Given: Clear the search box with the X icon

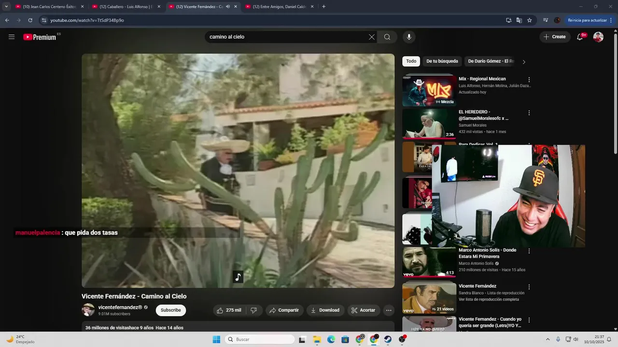Looking at the screenshot, I should click(372, 37).
